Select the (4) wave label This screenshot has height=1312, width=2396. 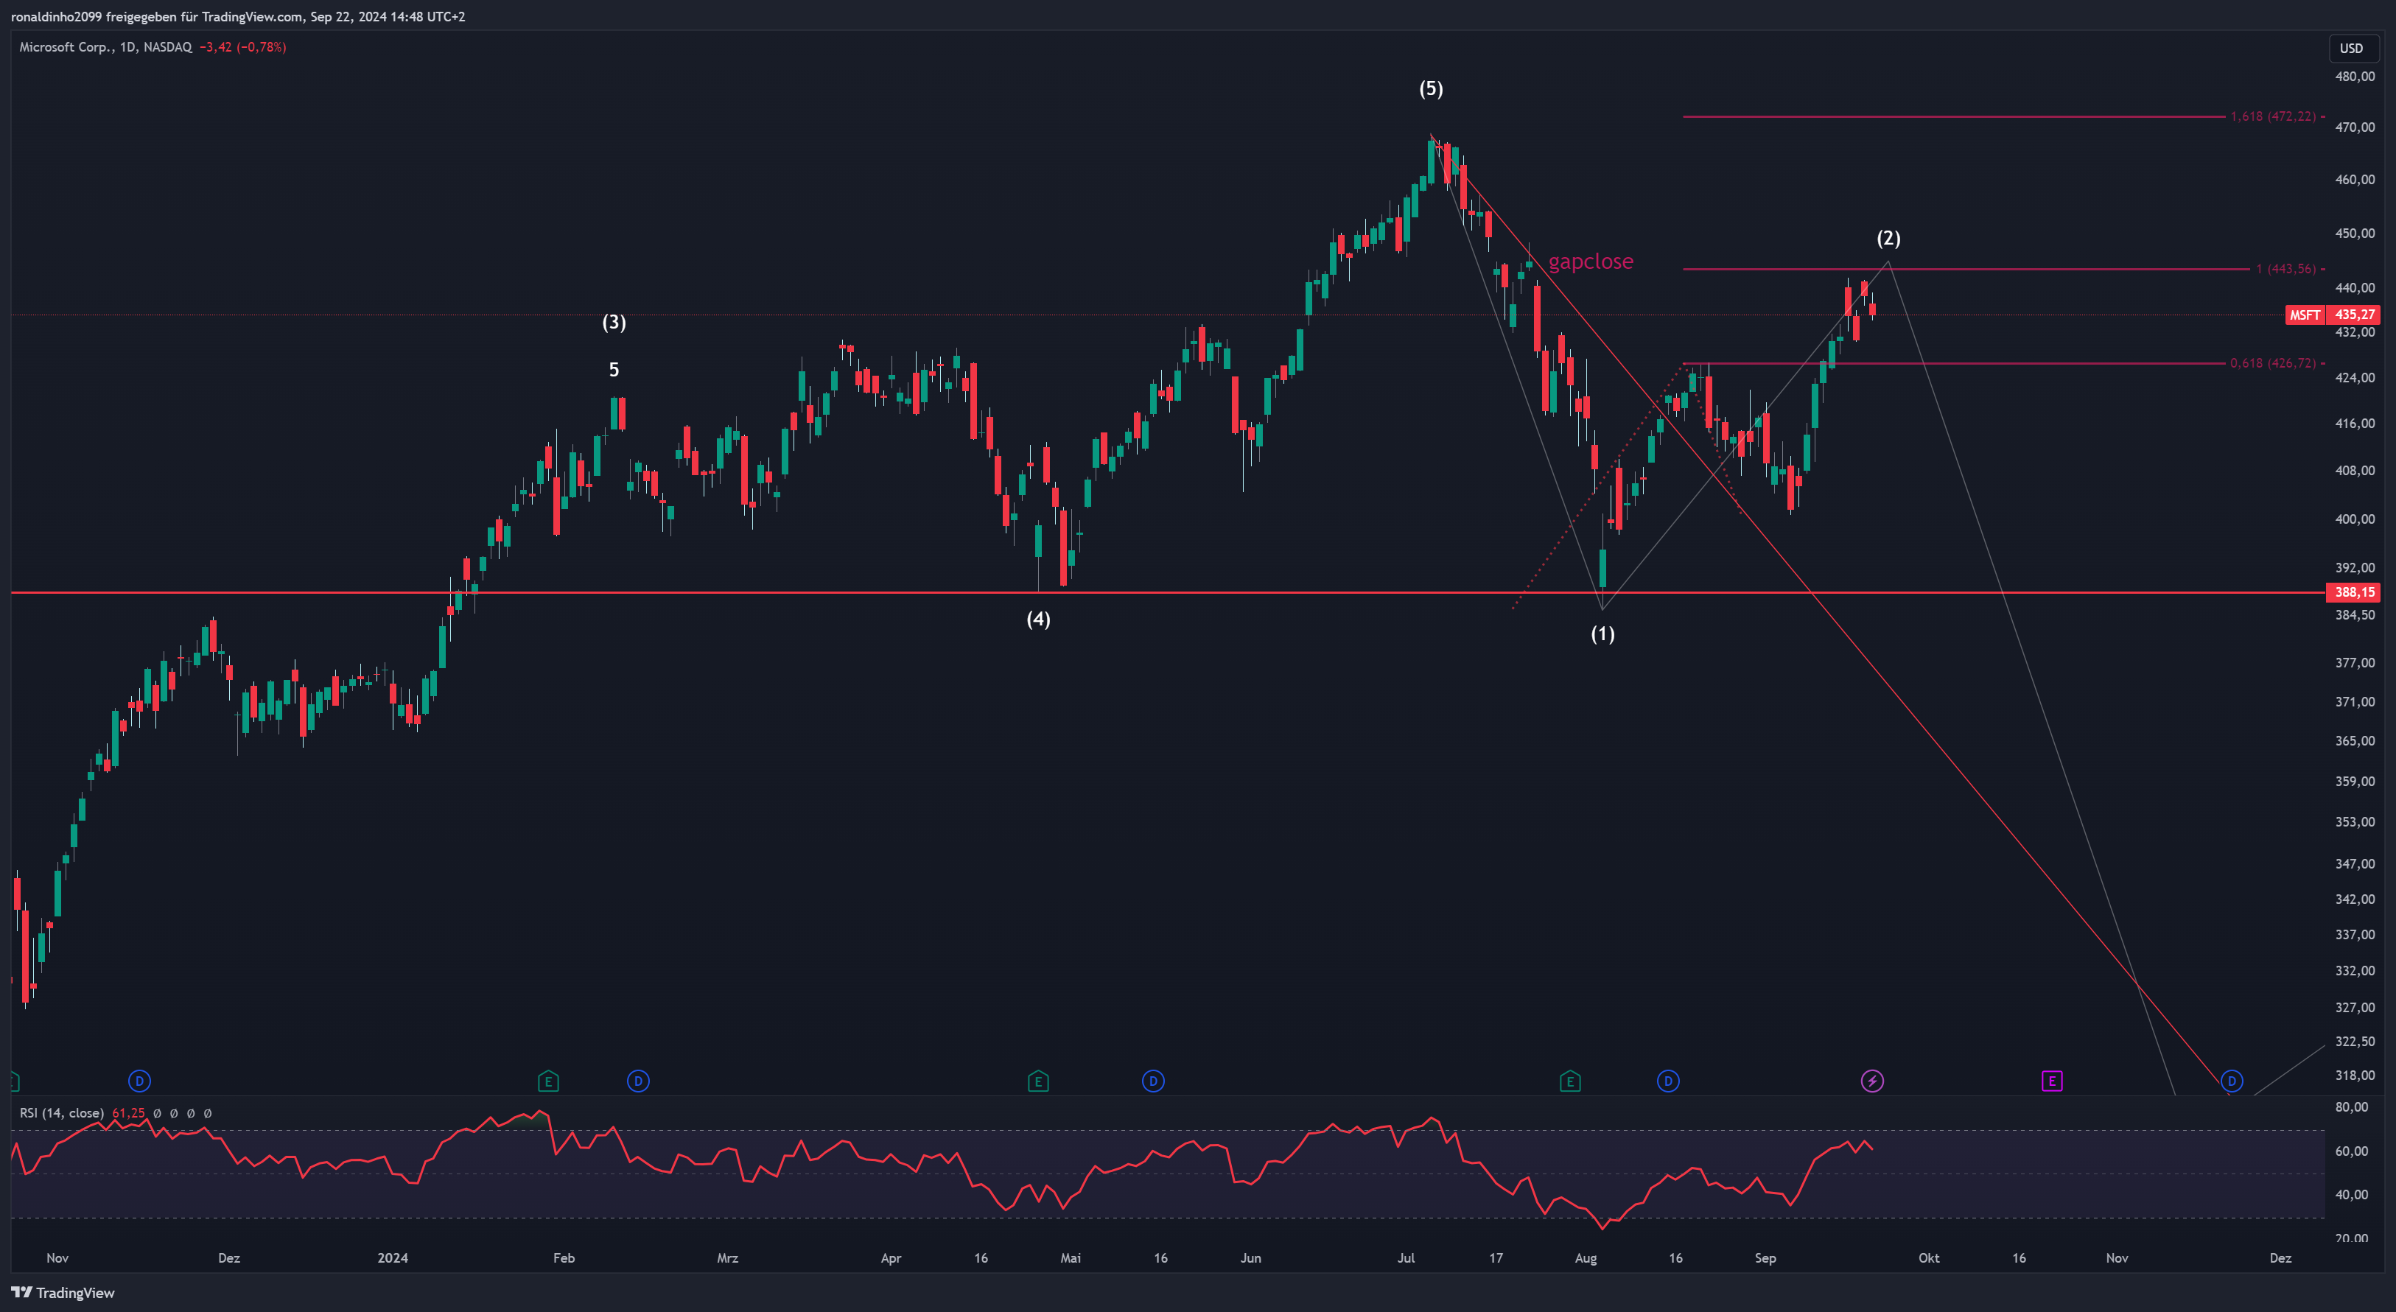pos(1038,618)
